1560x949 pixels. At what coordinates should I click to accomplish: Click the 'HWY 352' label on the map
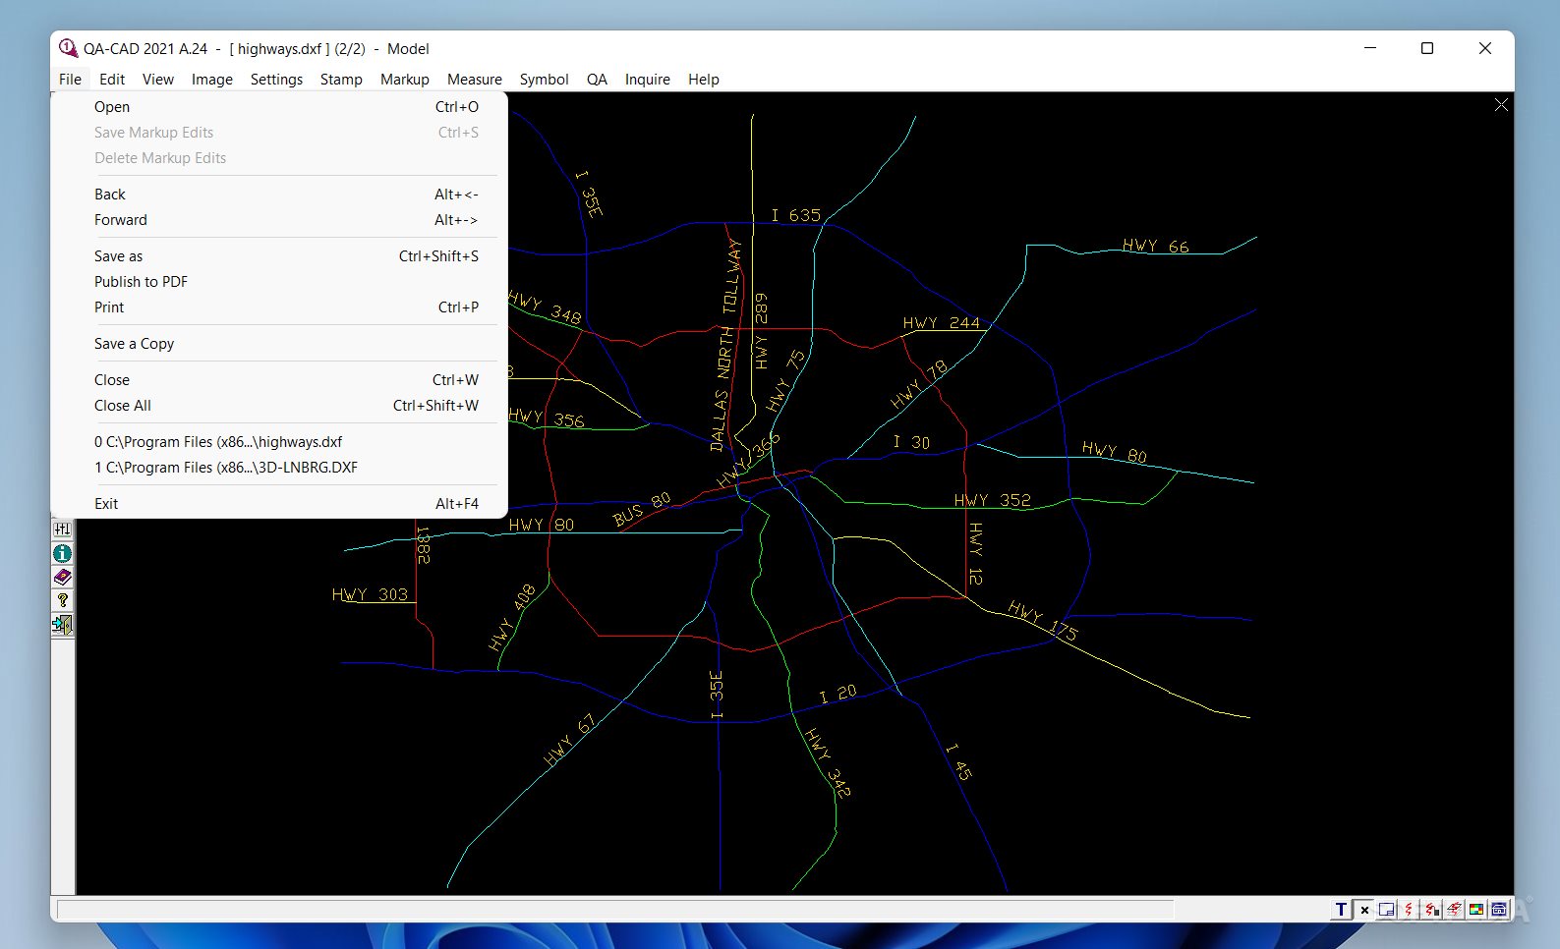pyautogui.click(x=992, y=500)
